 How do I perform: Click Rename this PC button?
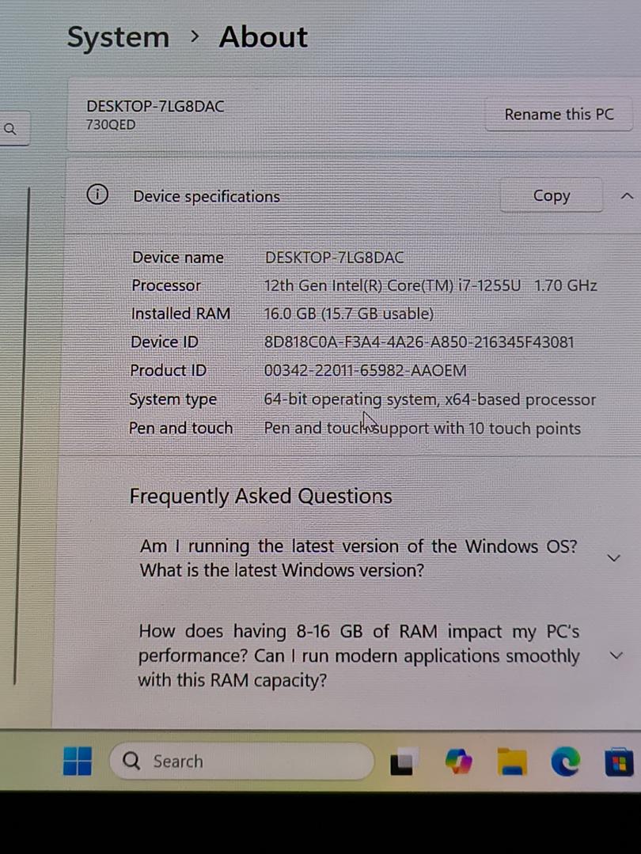coord(559,115)
